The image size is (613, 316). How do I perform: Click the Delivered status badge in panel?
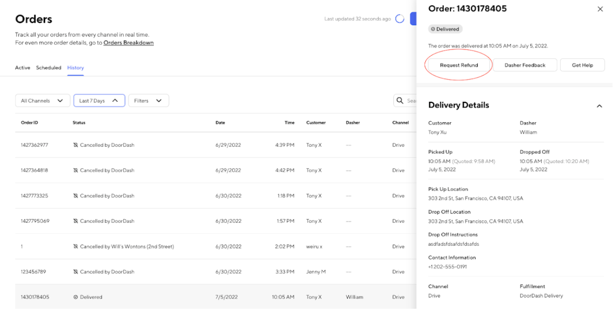pos(445,29)
